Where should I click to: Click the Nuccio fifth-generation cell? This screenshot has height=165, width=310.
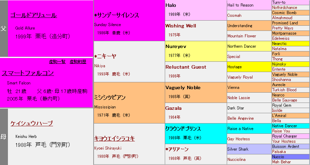click(278, 157)
